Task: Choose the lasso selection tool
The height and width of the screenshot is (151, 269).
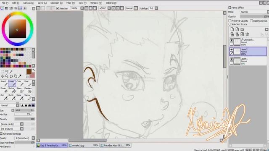Action: pos(7,72)
